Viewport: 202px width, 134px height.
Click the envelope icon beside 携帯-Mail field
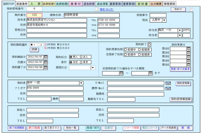pos(168,88)
